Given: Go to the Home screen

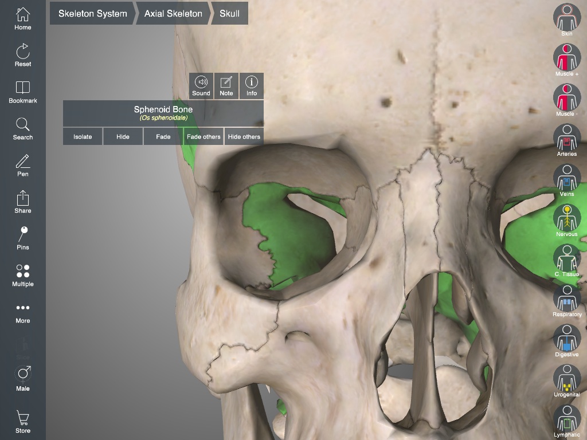Looking at the screenshot, I should [x=23, y=19].
